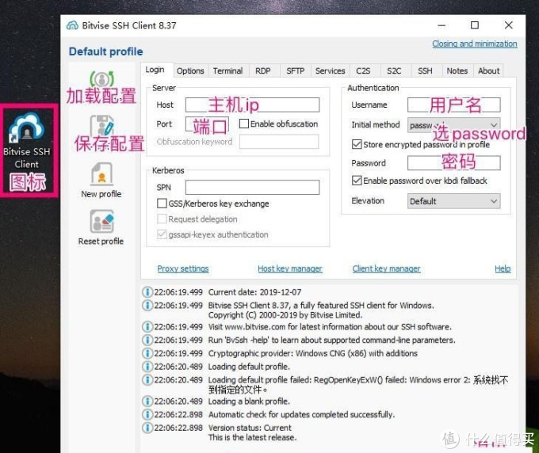Image resolution: width=539 pixels, height=453 pixels.
Task: Check GSS/Kerberos key exchange
Action: (x=162, y=204)
